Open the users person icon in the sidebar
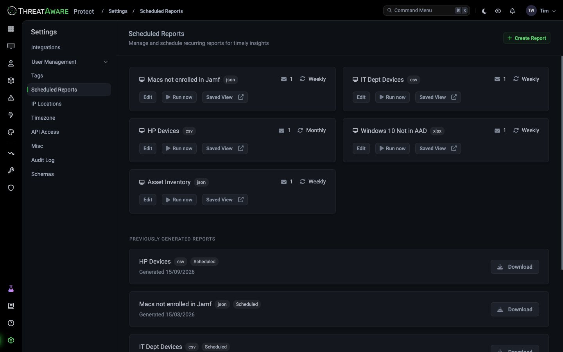The height and width of the screenshot is (352, 563). point(11,63)
